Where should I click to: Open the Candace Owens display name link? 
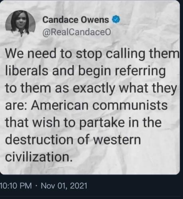(x=76, y=20)
